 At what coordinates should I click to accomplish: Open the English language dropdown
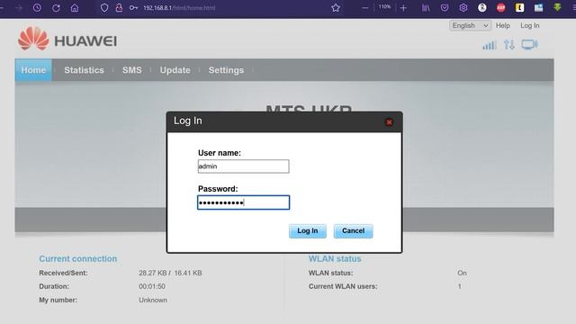[x=470, y=25]
